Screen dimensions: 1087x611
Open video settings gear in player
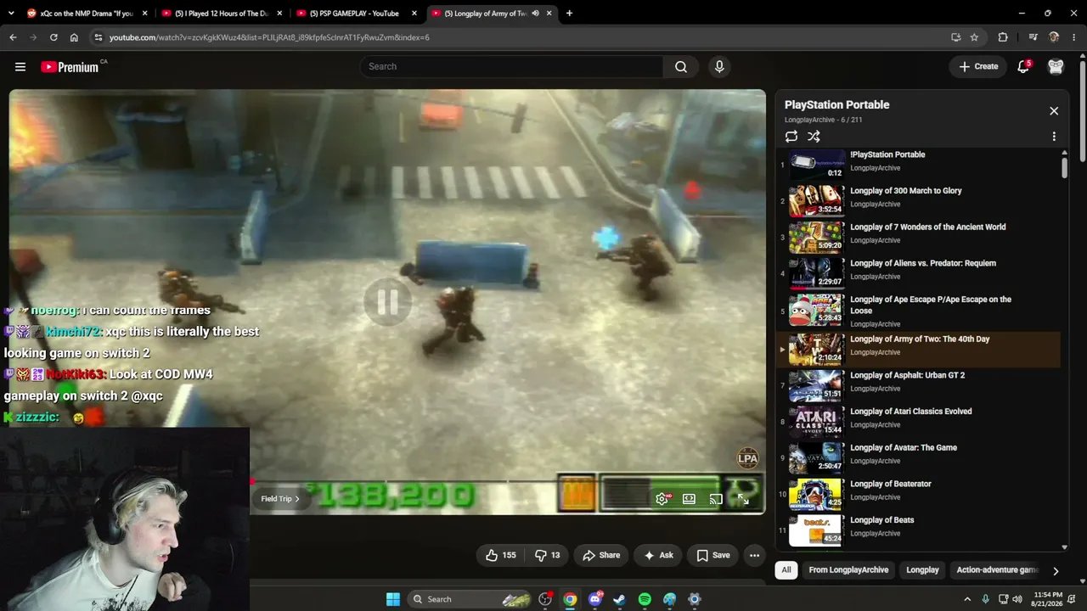click(x=662, y=499)
